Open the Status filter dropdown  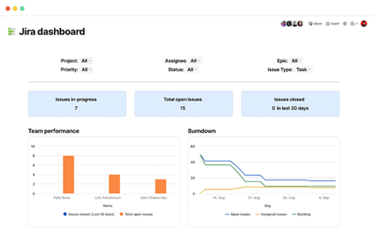click(192, 70)
